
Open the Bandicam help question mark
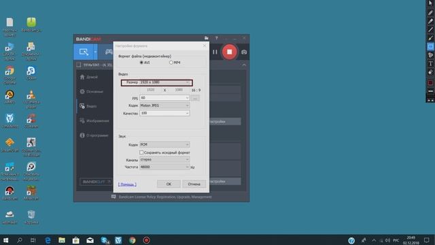pyautogui.click(x=216, y=38)
